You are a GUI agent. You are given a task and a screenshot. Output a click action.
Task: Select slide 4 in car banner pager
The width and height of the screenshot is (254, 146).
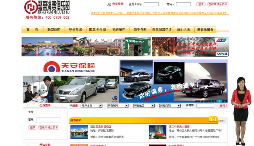[214, 101]
